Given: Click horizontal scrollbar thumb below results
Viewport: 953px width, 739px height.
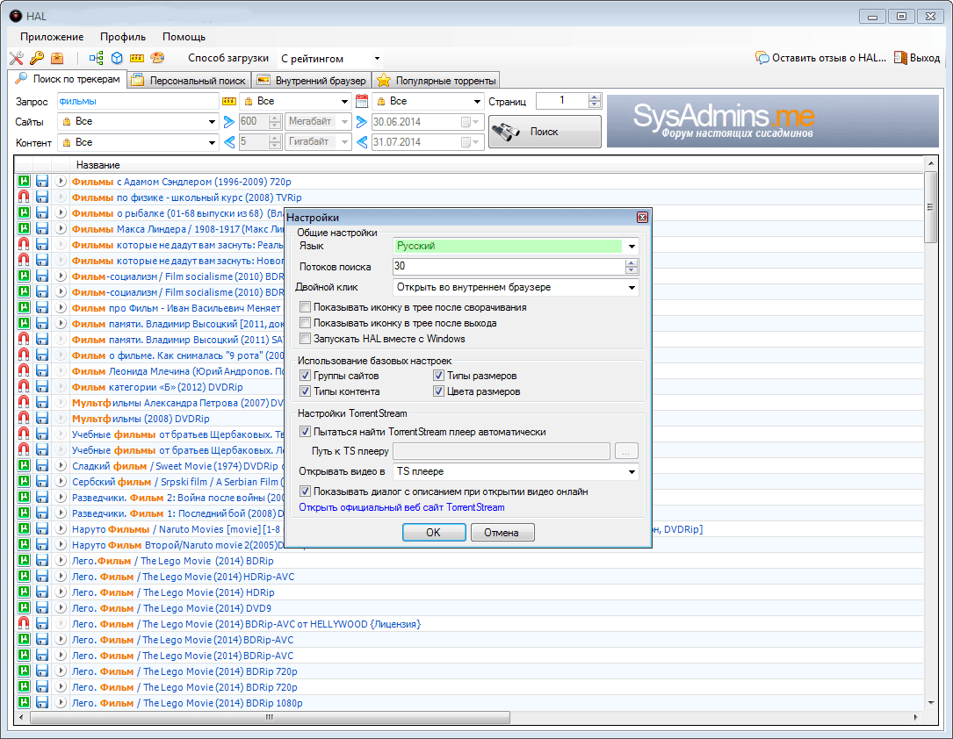Looking at the screenshot, I should 270,717.
